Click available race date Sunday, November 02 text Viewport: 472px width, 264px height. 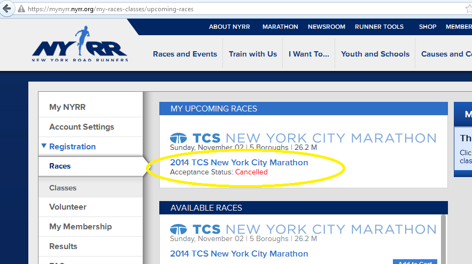(x=207, y=239)
